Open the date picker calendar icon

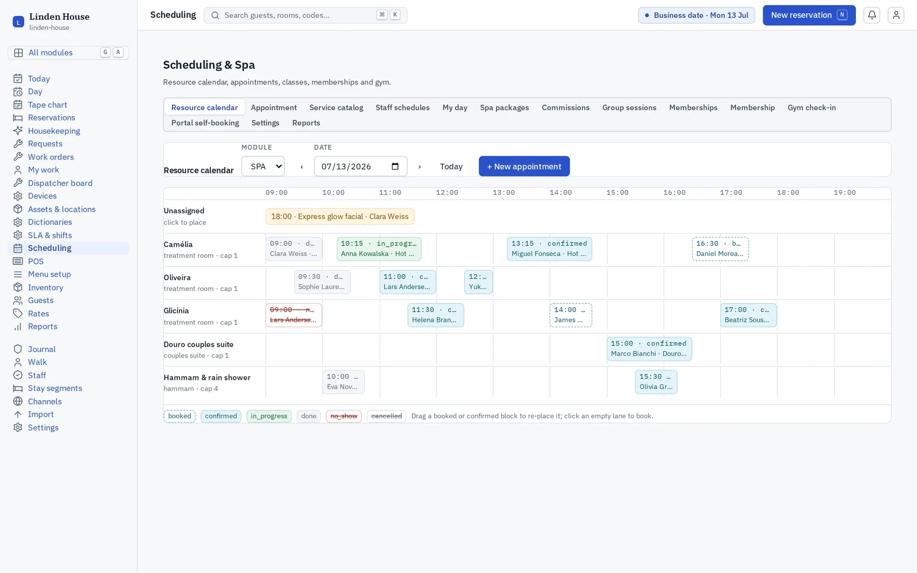395,166
